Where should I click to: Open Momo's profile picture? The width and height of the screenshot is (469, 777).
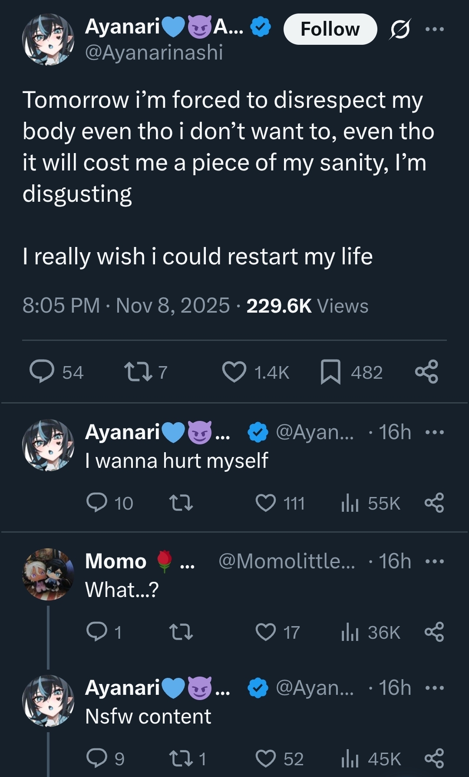[48, 574]
